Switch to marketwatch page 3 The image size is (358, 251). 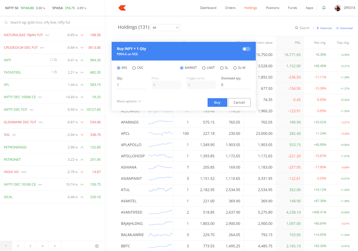tap(30, 246)
